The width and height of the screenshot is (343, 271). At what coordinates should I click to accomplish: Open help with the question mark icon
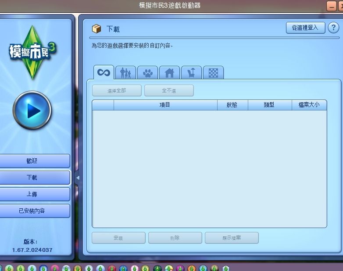[x=333, y=28]
